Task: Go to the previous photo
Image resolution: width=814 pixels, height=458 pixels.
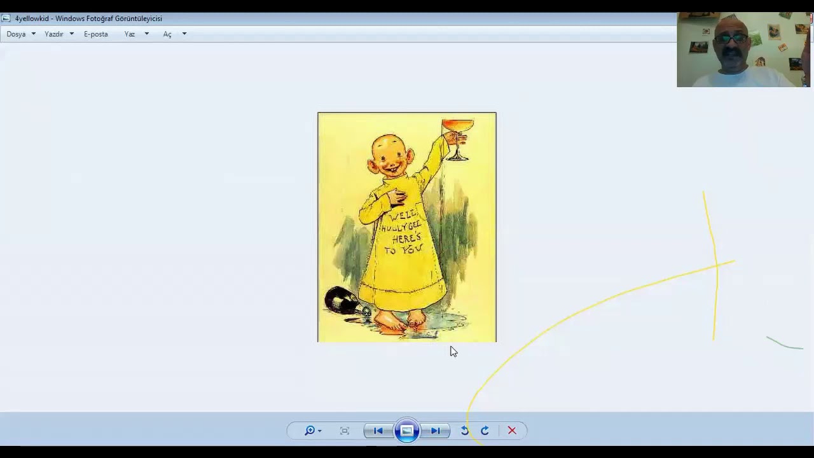Action: (378, 431)
